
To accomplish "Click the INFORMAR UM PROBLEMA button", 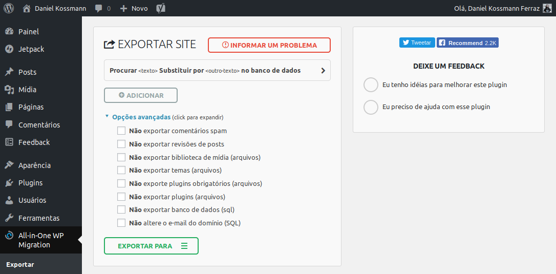I will 269,45.
